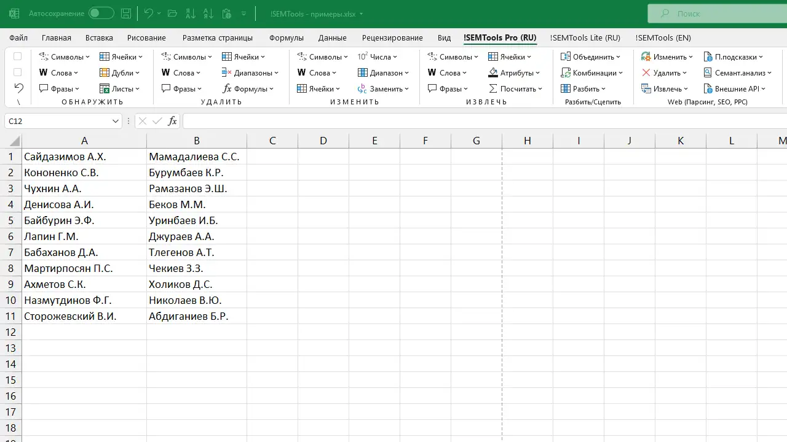The height and width of the screenshot is (442, 787).
Task: Expand Ячейки dropdown in УДАЛИТЬ group top row
Action: (243, 56)
